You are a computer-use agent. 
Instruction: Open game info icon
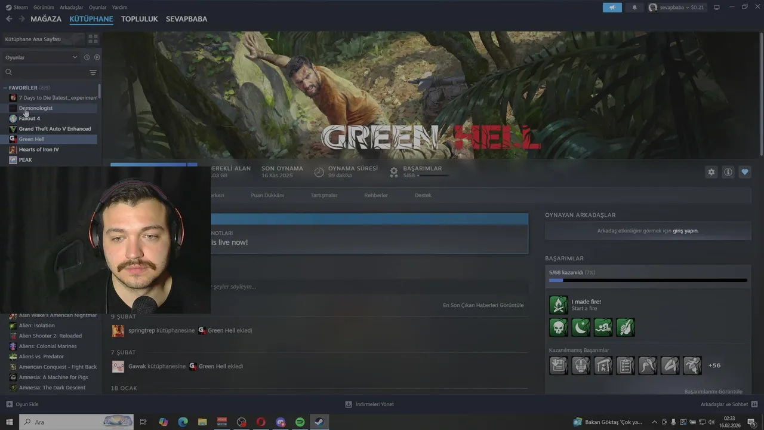click(x=728, y=172)
